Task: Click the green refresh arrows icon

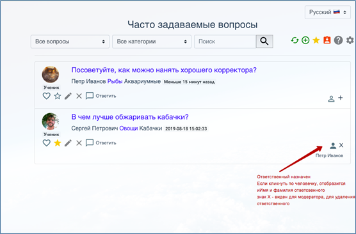Action: (x=295, y=40)
